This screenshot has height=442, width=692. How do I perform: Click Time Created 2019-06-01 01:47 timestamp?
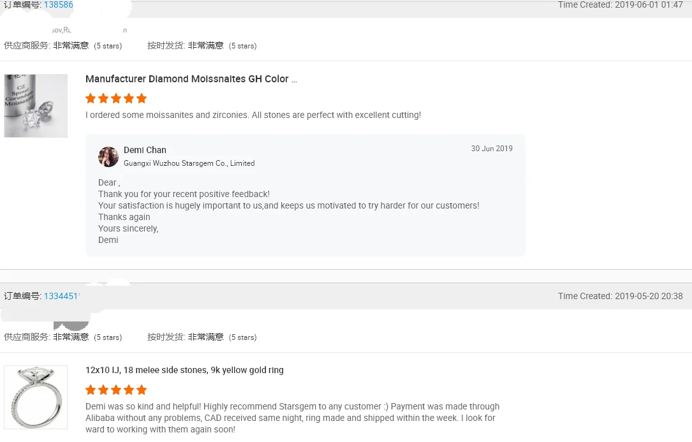click(620, 5)
